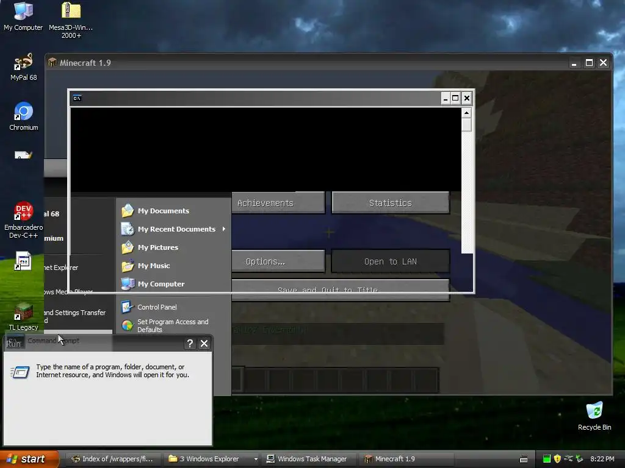Expand the My Recent Documents submenu arrow

(x=224, y=229)
